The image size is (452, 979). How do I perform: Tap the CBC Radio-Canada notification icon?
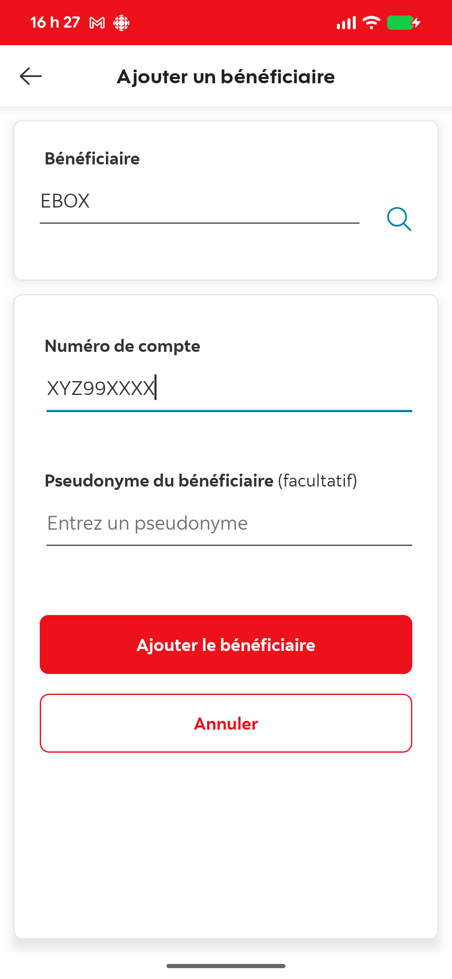click(121, 23)
